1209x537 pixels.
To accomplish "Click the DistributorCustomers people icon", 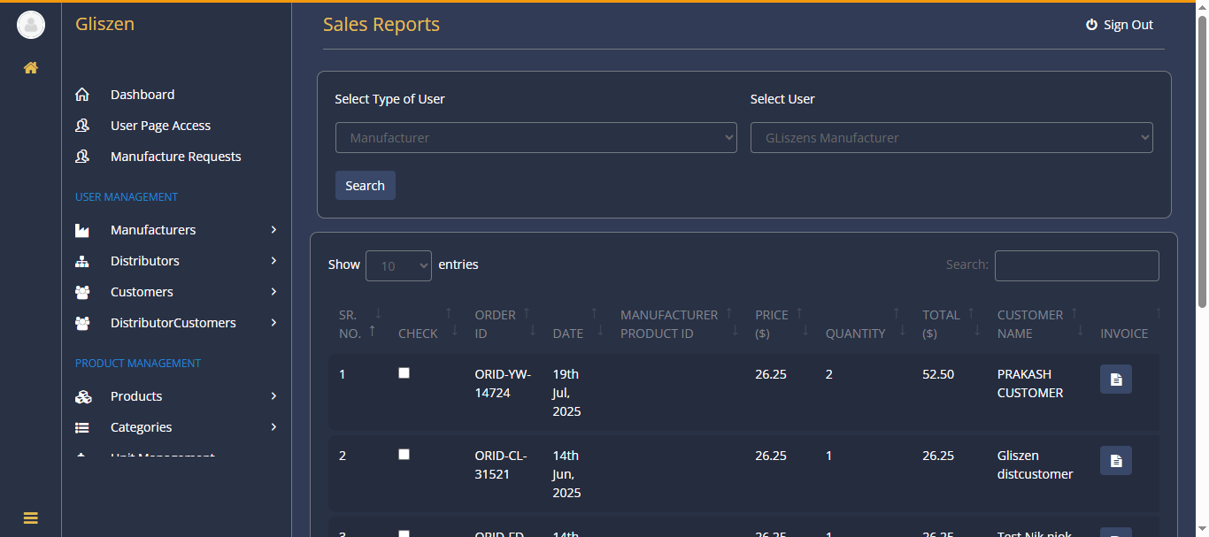I will coord(82,323).
